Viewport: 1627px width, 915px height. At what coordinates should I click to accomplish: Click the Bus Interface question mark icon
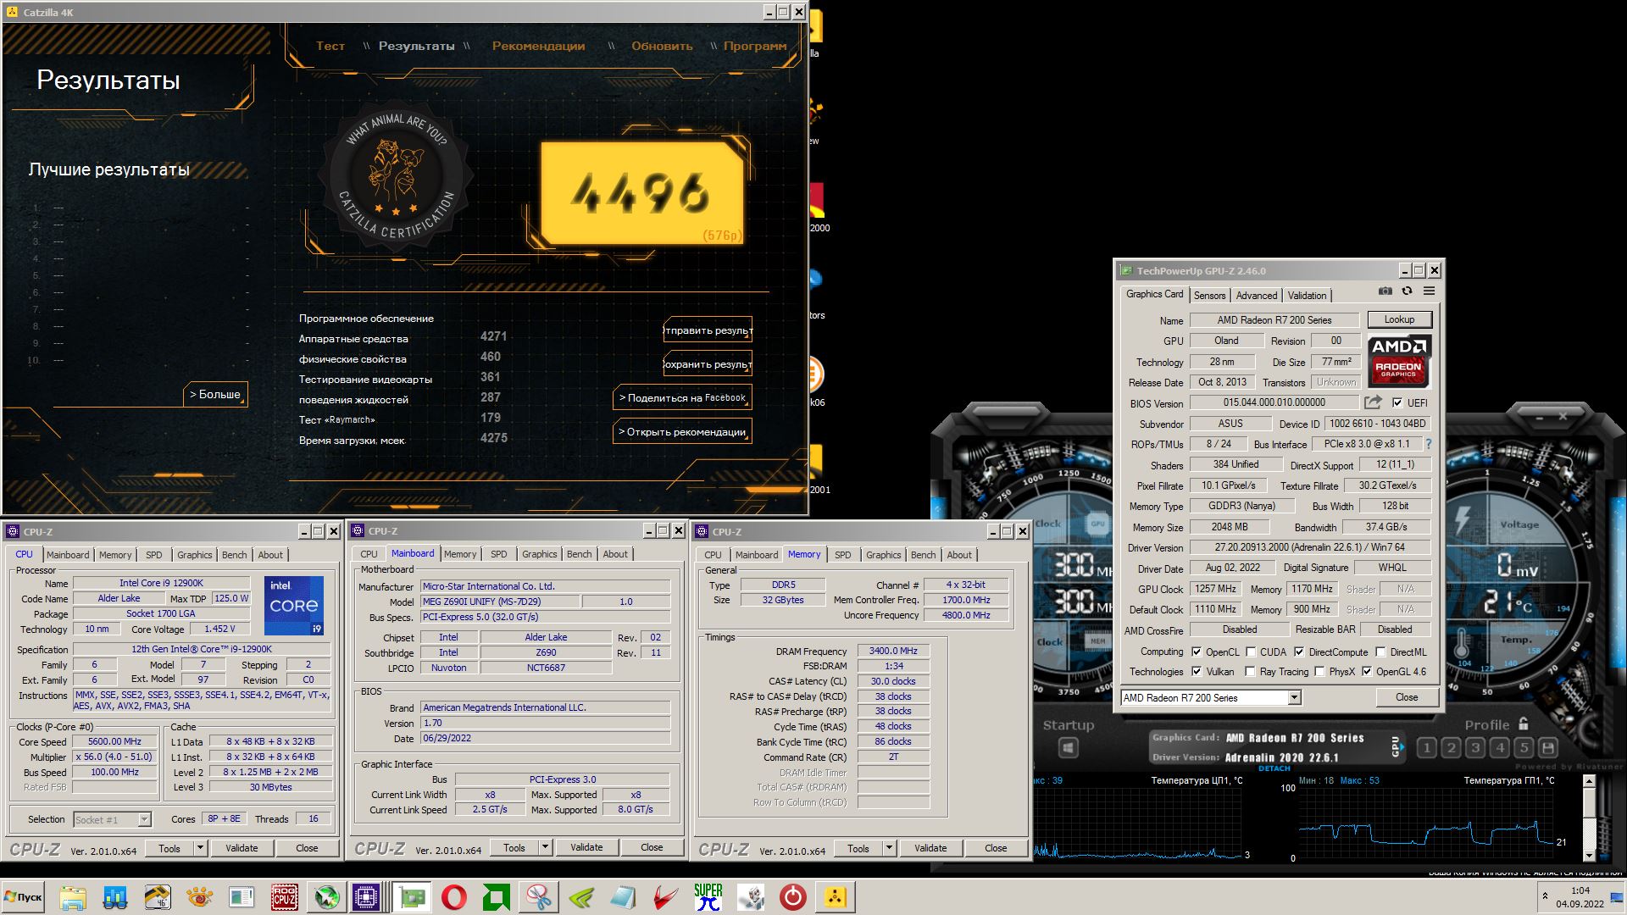click(x=1428, y=444)
